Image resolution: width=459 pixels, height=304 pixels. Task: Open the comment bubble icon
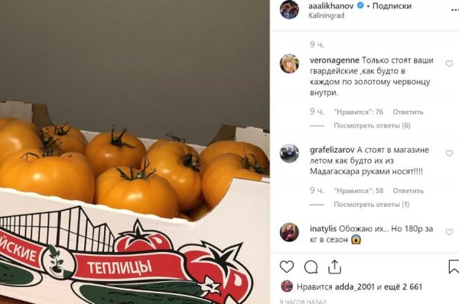point(311,267)
